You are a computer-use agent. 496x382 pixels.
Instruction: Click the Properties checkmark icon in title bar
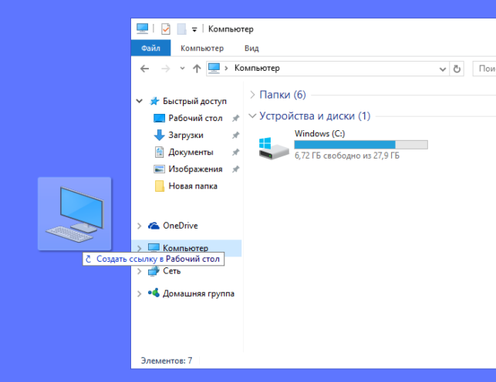coord(165,29)
